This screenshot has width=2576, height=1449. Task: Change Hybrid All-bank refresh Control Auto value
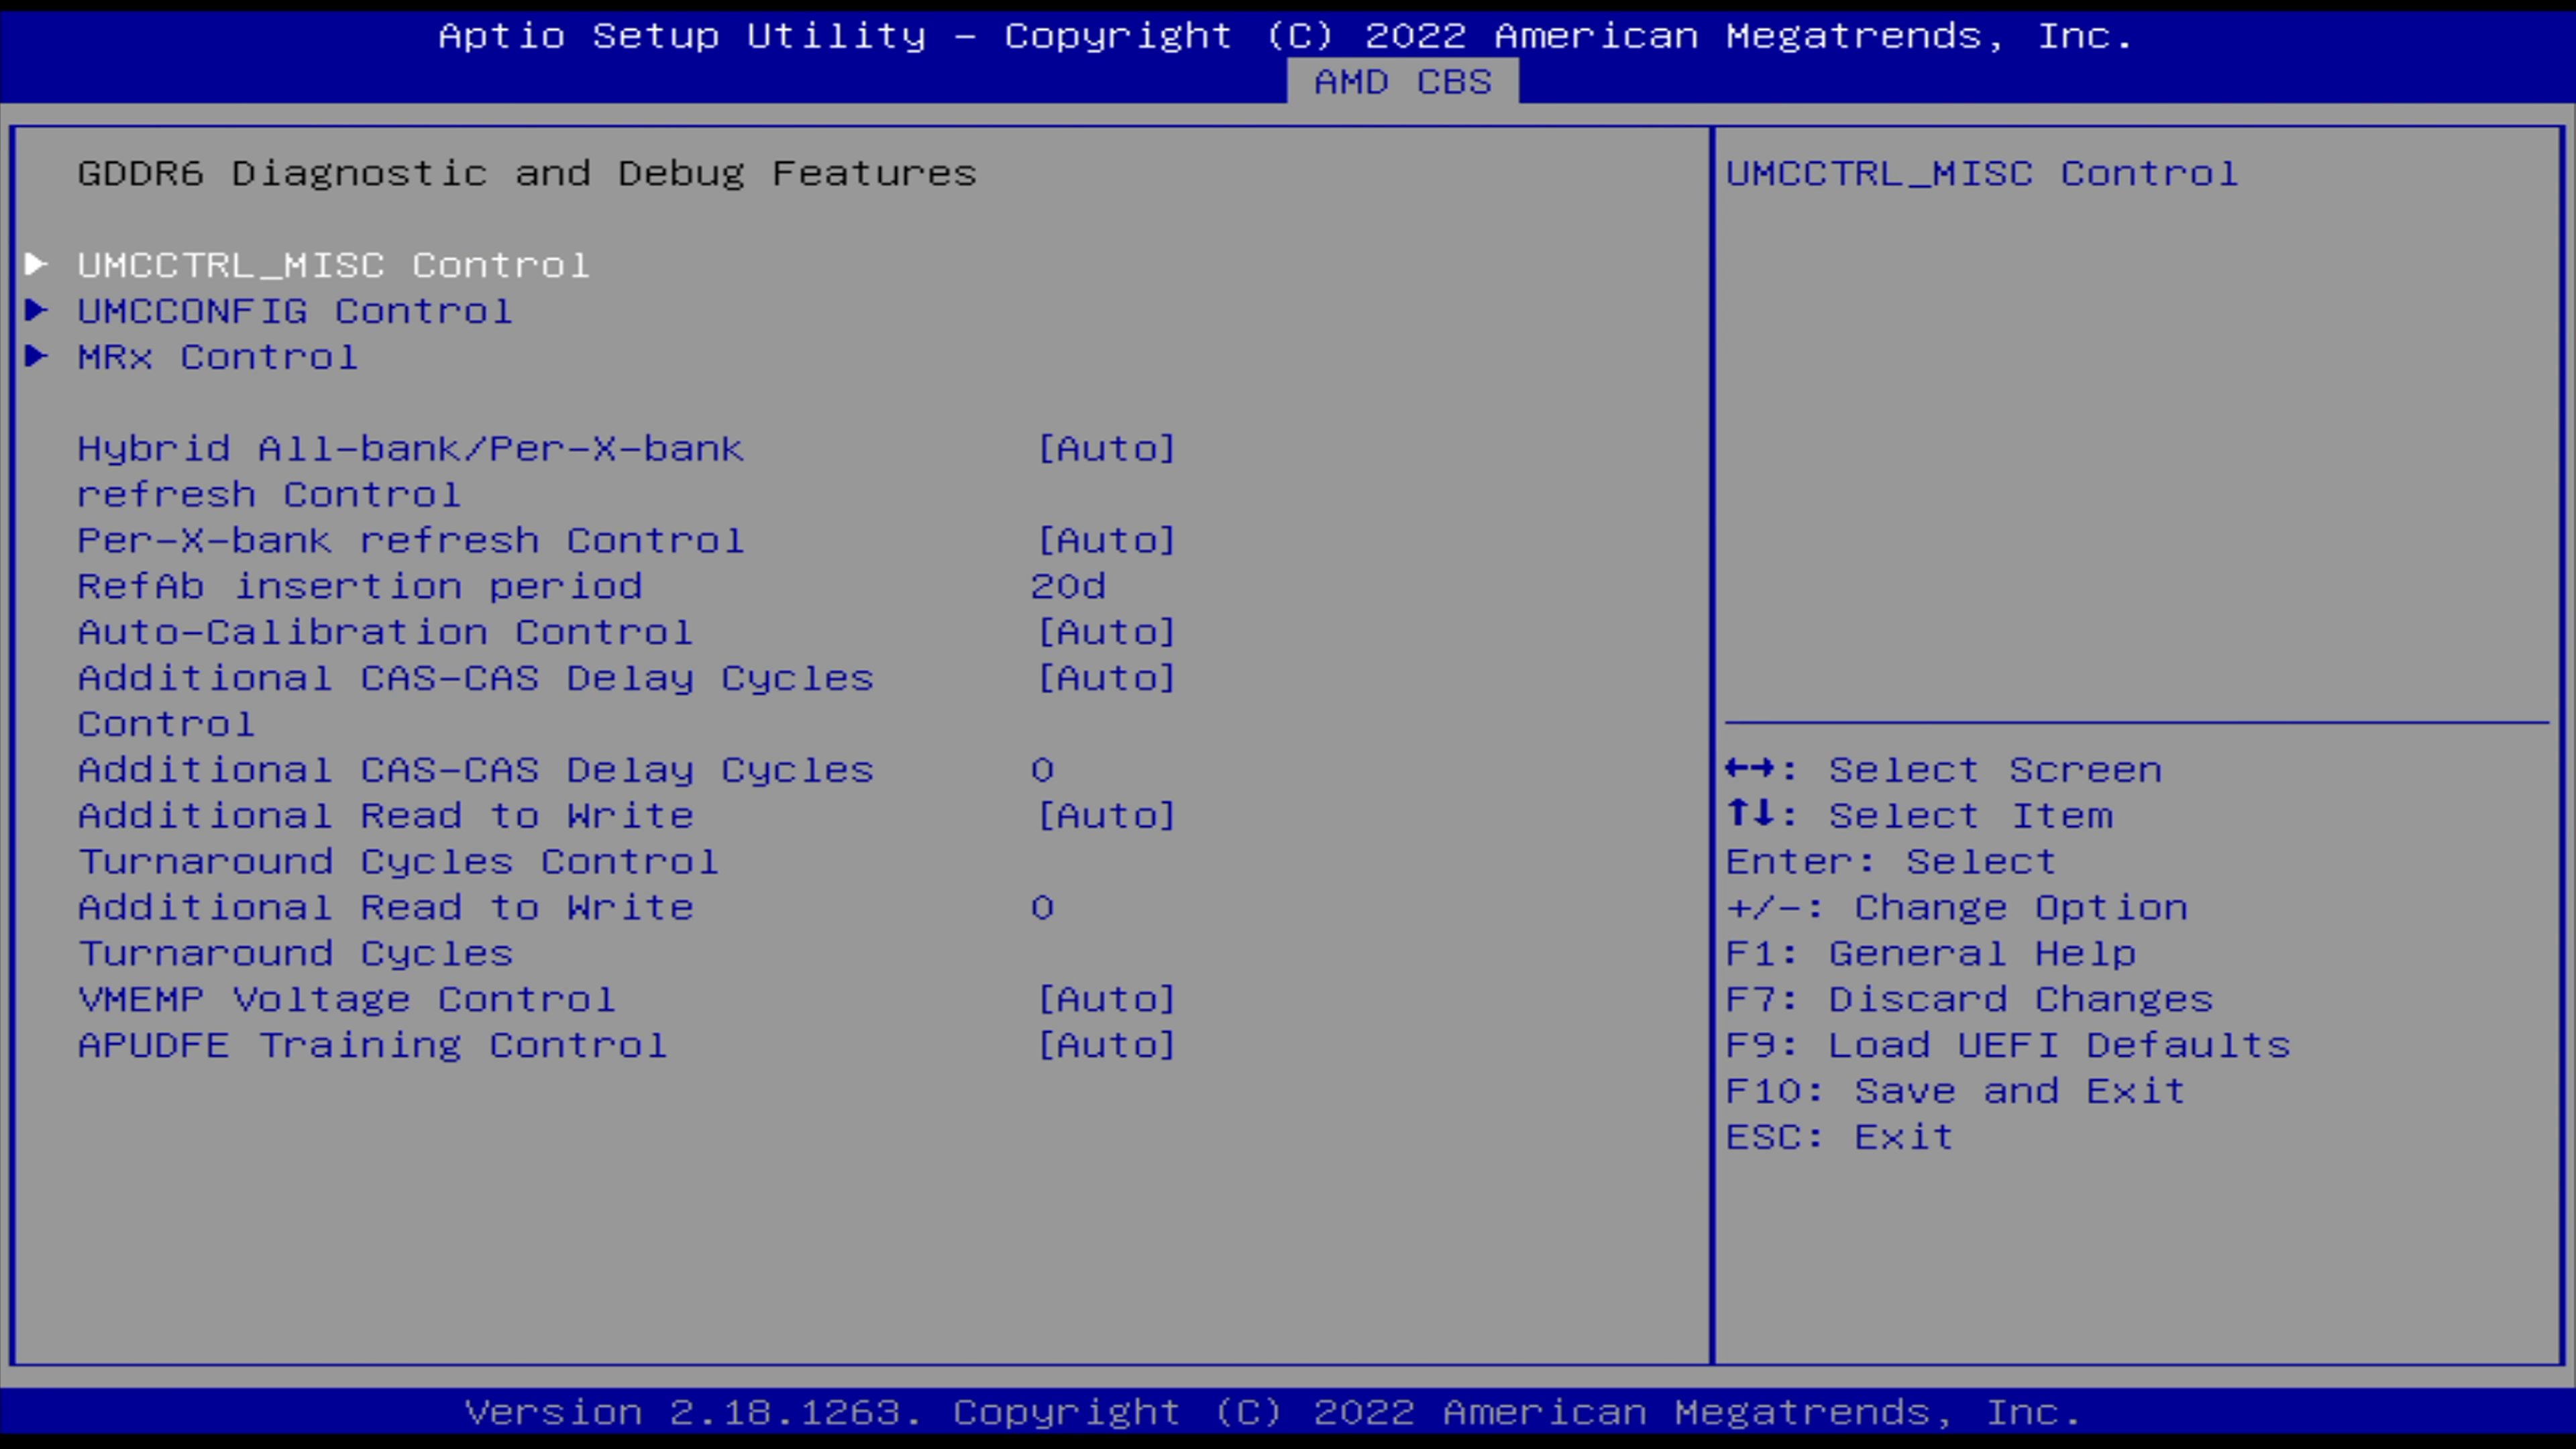[1106, 449]
